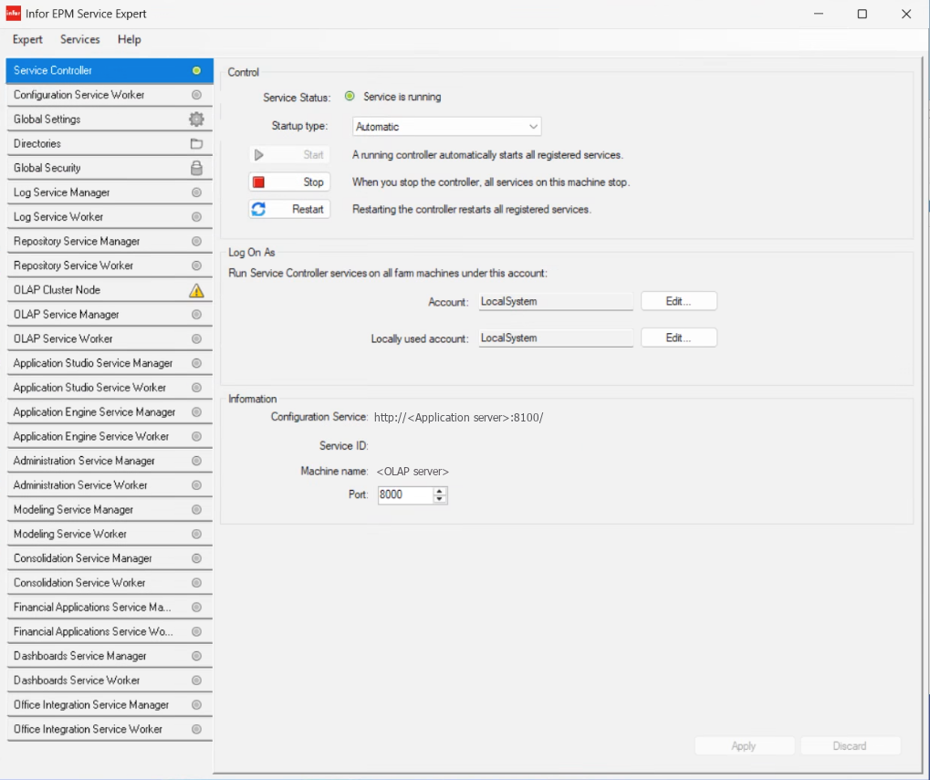The height and width of the screenshot is (780, 930).
Task: Click the status dot on Repository Service Worker
Action: click(x=196, y=265)
